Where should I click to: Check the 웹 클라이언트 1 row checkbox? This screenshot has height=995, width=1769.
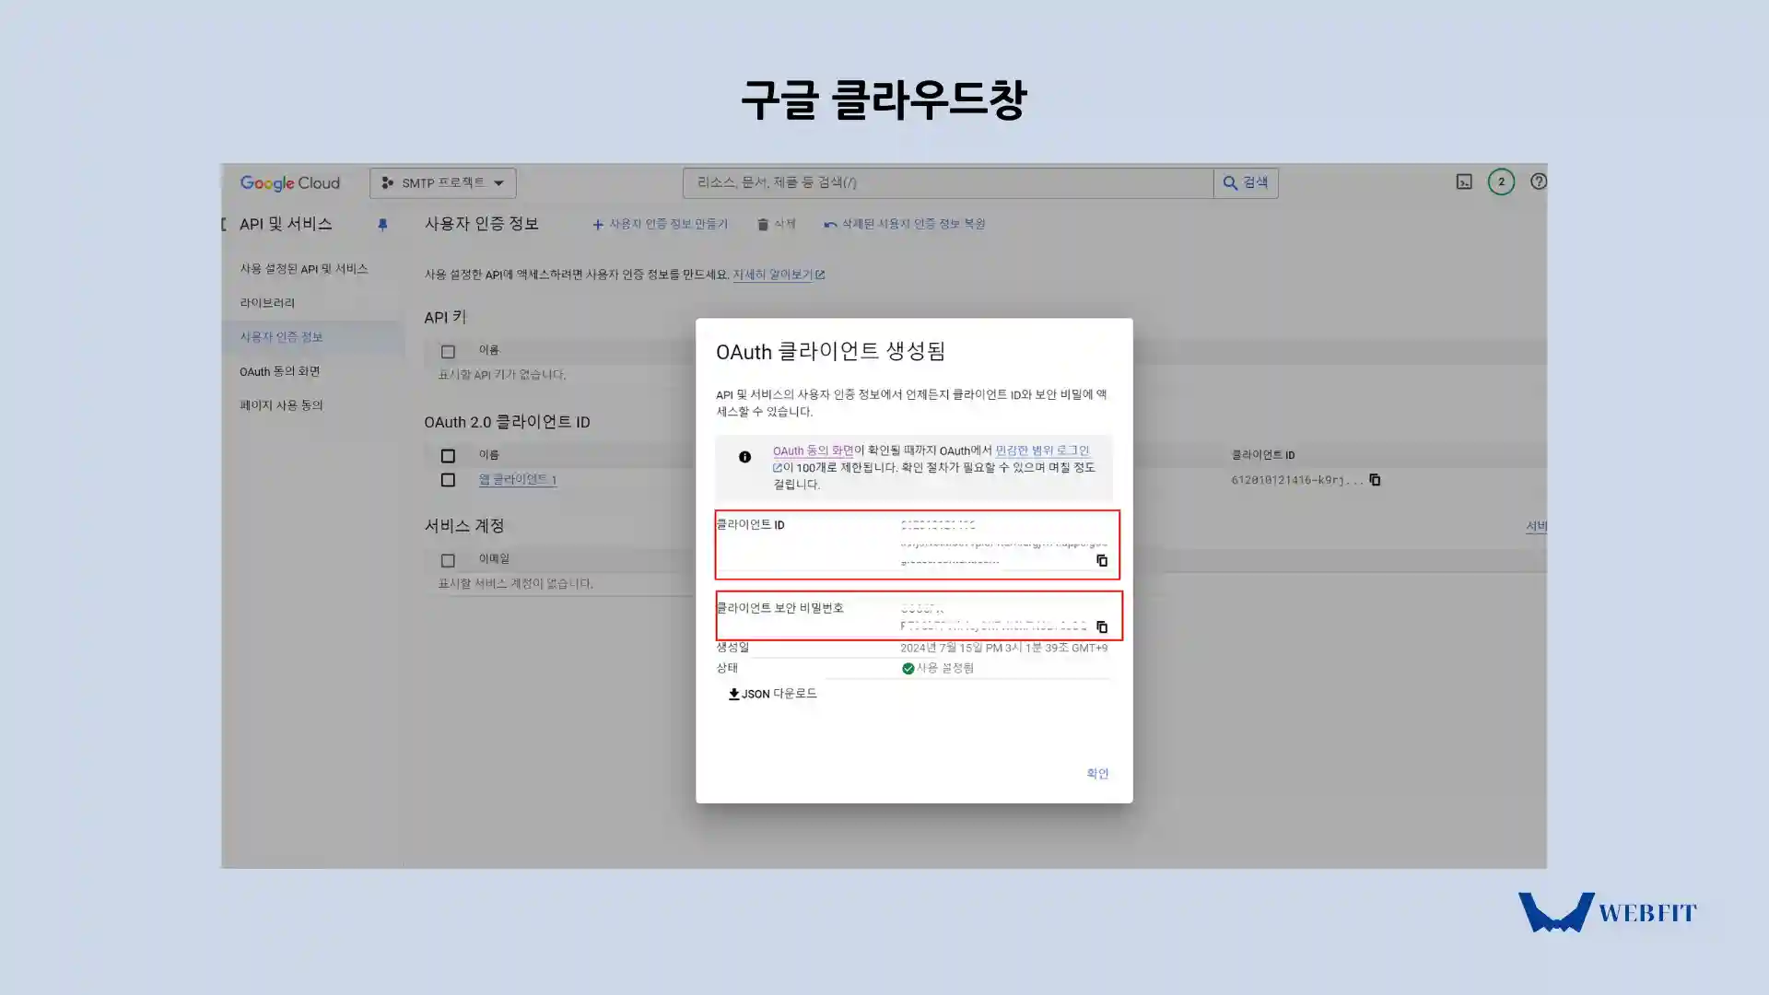[448, 480]
